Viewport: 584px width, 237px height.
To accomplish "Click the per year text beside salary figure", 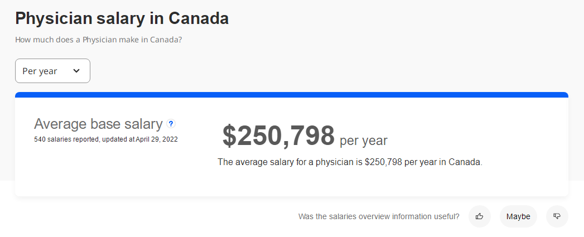I will 364,140.
